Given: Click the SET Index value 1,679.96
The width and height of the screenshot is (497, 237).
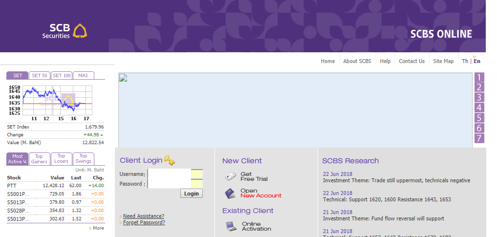Looking at the screenshot, I should pyautogui.click(x=94, y=127).
